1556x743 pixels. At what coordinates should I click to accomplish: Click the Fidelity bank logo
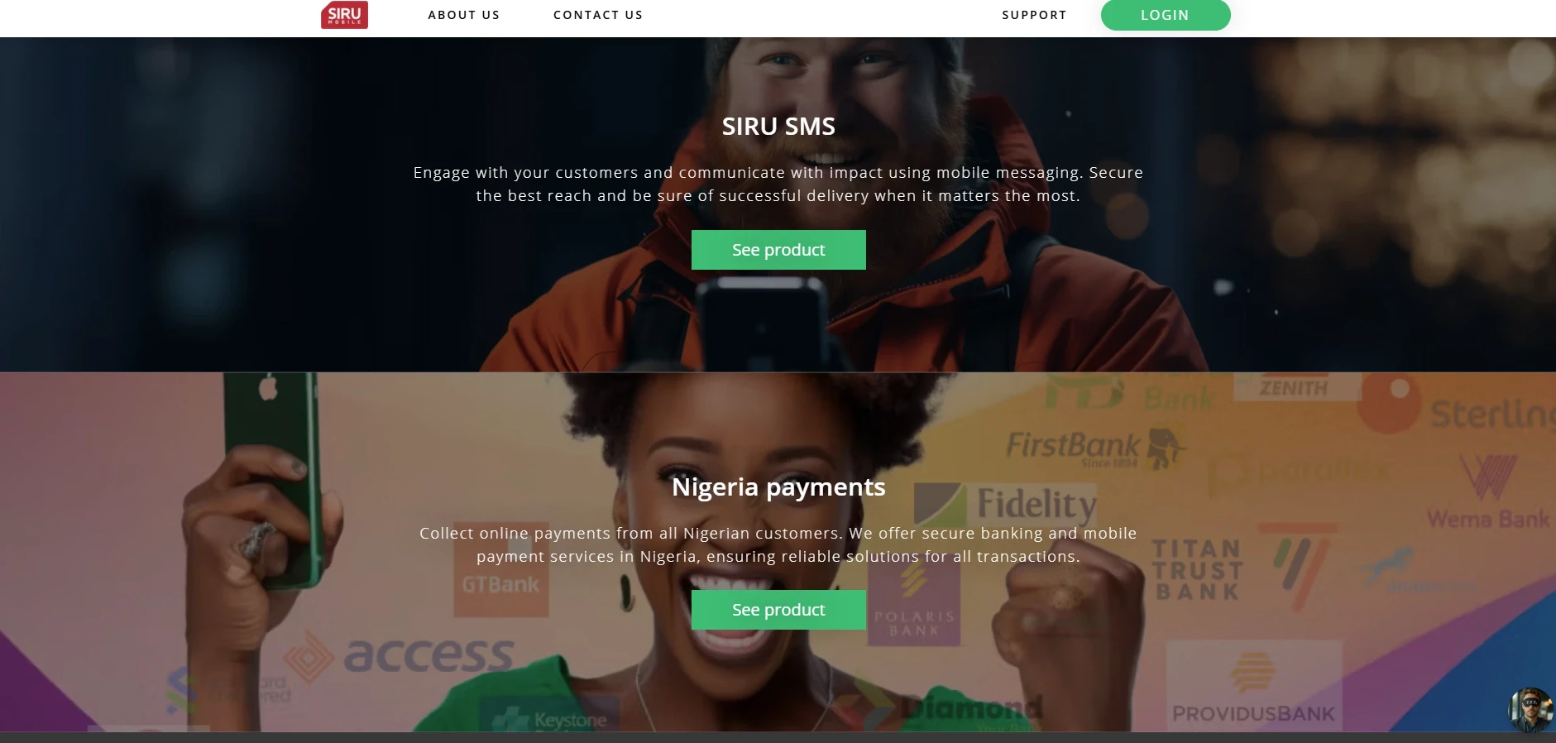1006,505
